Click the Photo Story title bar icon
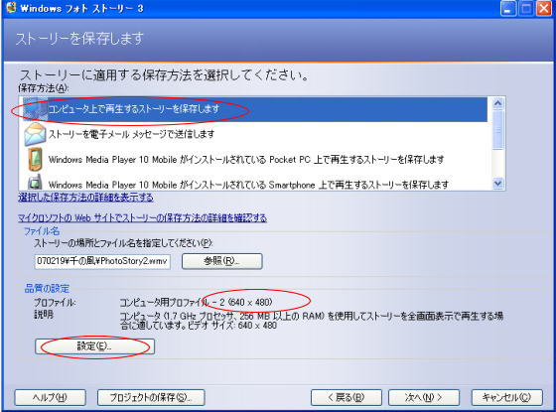The image size is (556, 412). pyautogui.click(x=11, y=8)
